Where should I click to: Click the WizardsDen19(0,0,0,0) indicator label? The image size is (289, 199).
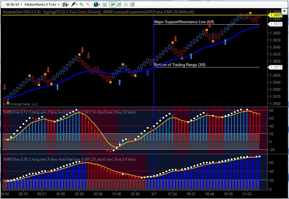[x=21, y=12]
